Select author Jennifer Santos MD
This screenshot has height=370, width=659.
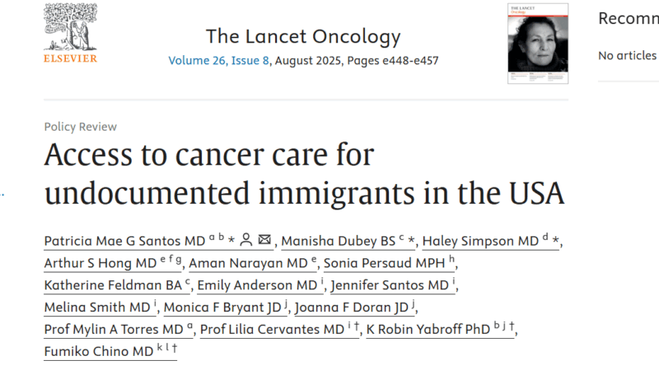coord(390,285)
